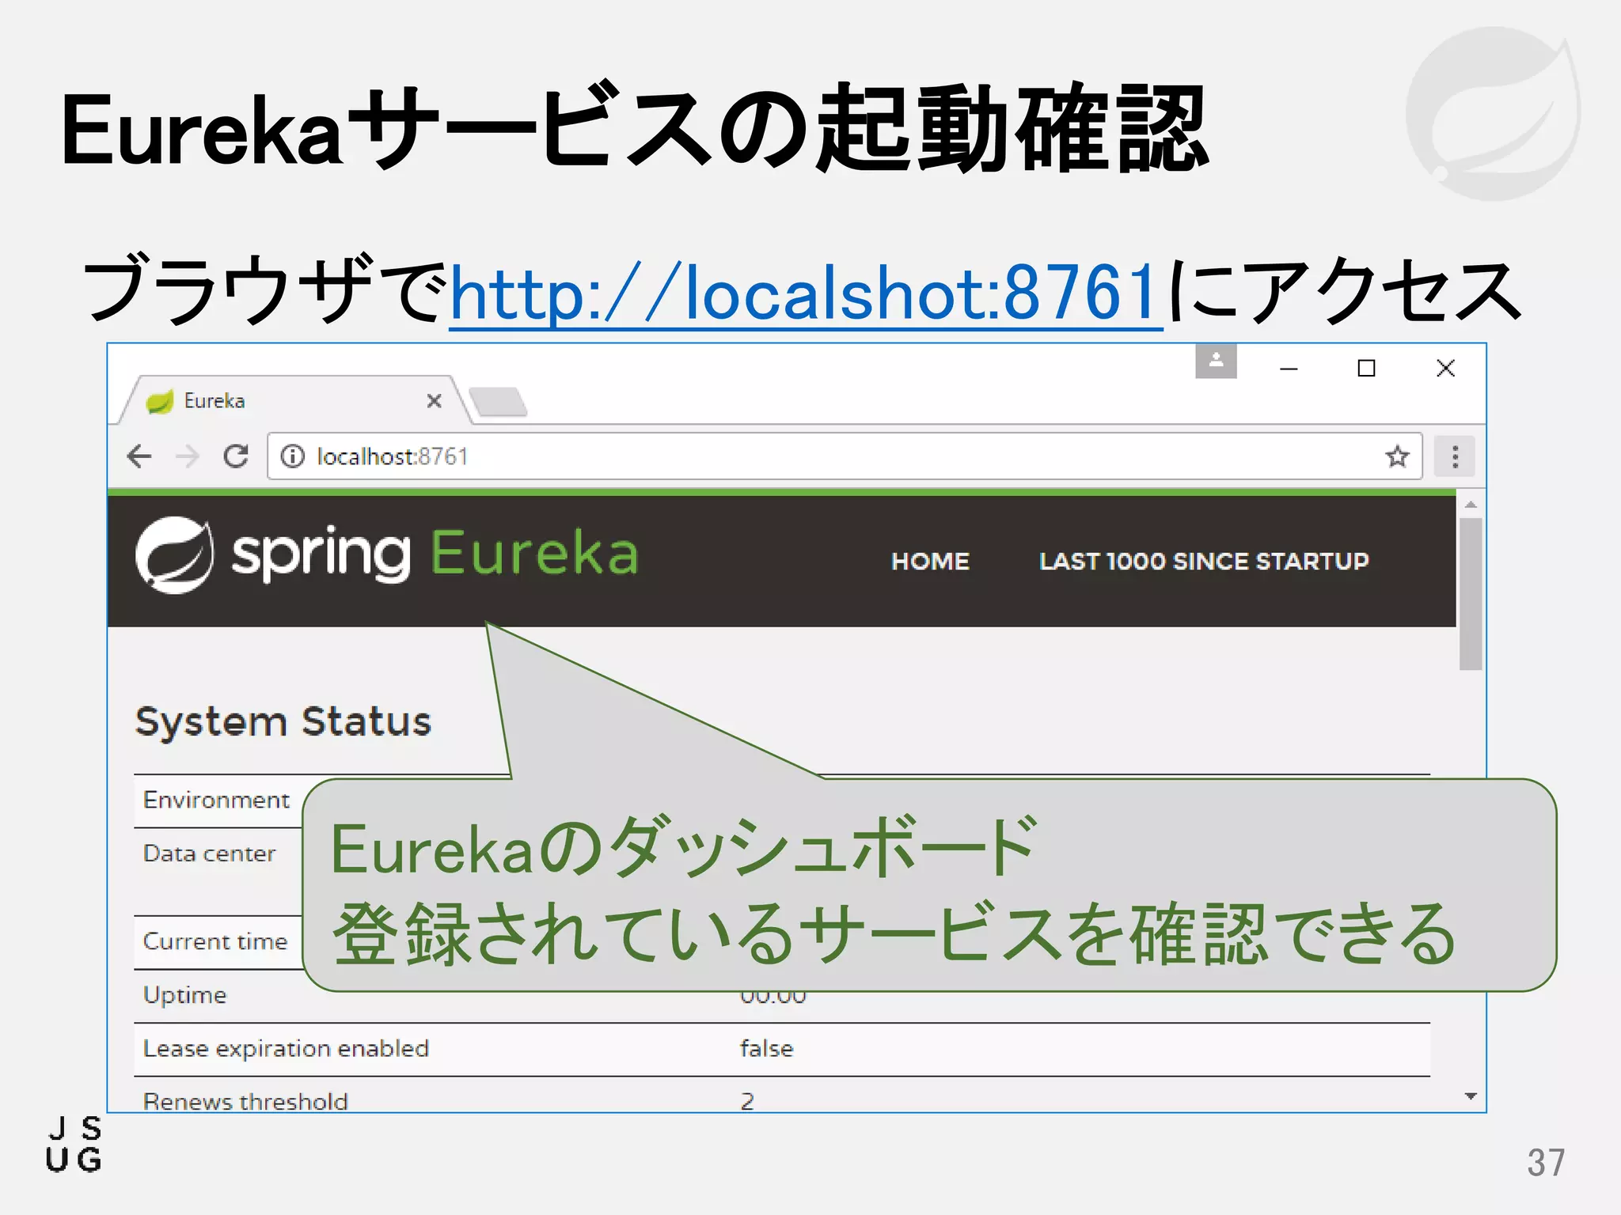The image size is (1621, 1215).
Task: Click the page scrollbar up arrow
Action: pyautogui.click(x=1471, y=505)
